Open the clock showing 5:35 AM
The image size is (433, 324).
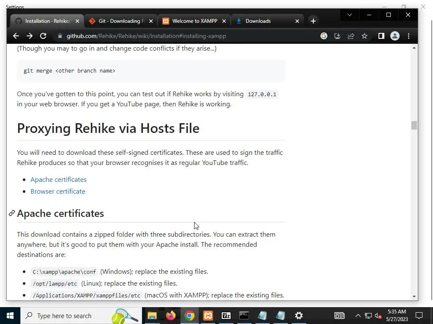[397, 316]
